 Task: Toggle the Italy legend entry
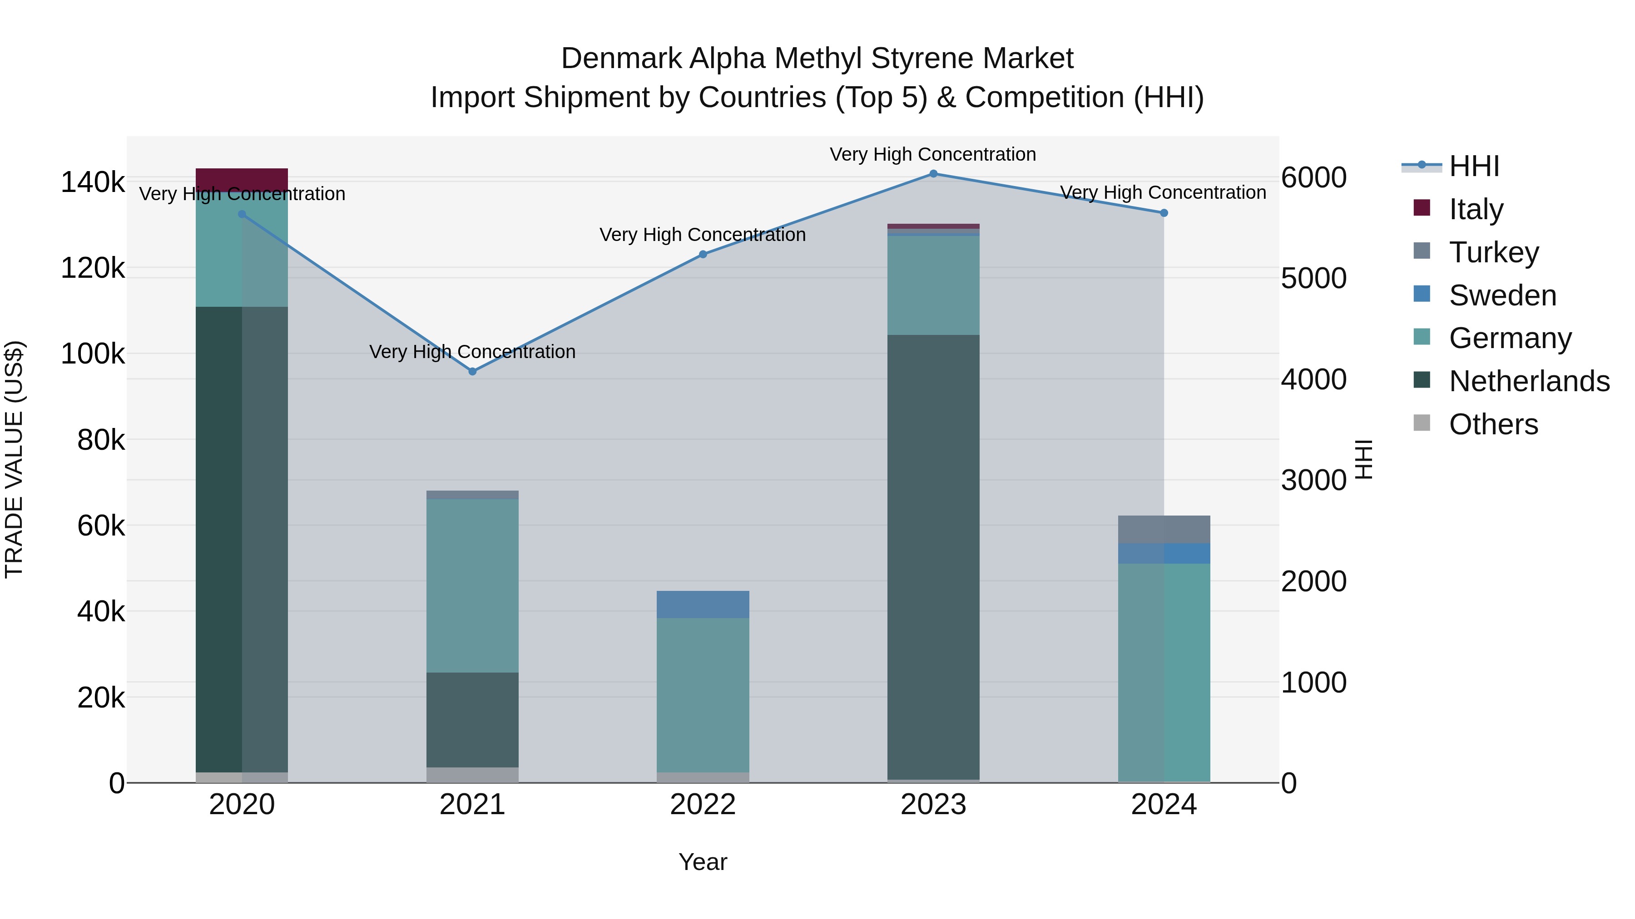(x=1459, y=209)
